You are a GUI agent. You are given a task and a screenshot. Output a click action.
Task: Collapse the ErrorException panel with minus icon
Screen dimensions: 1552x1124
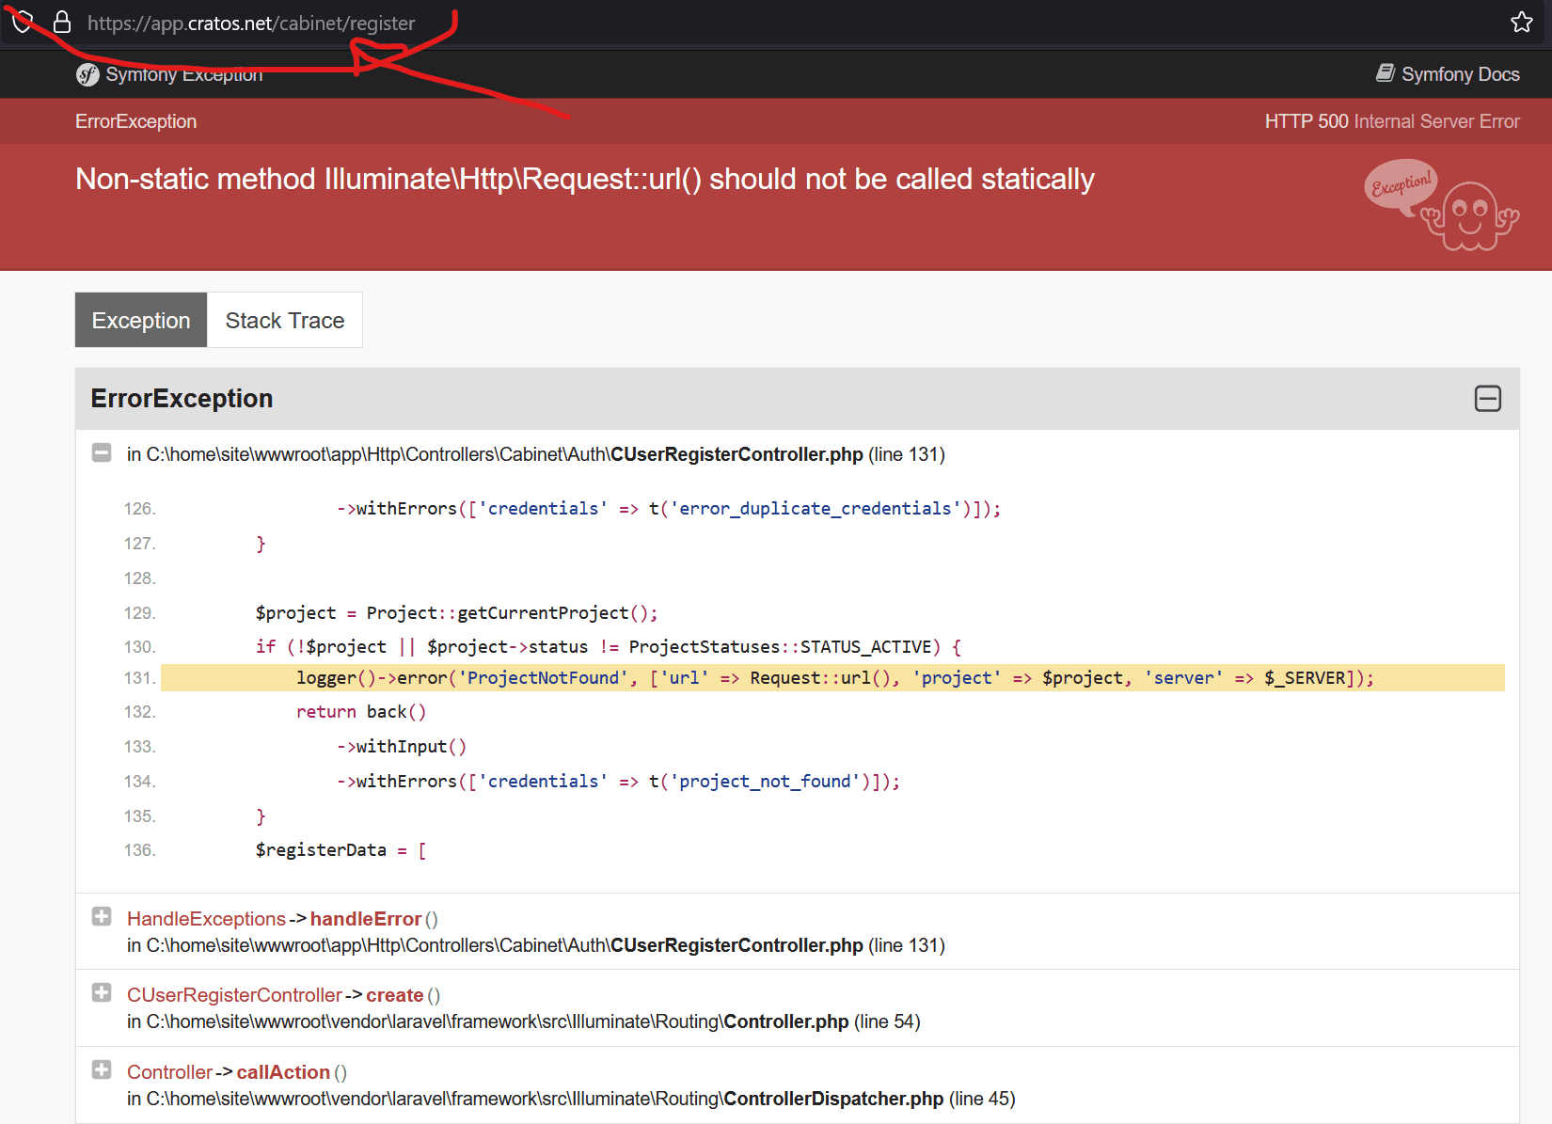tap(1487, 399)
